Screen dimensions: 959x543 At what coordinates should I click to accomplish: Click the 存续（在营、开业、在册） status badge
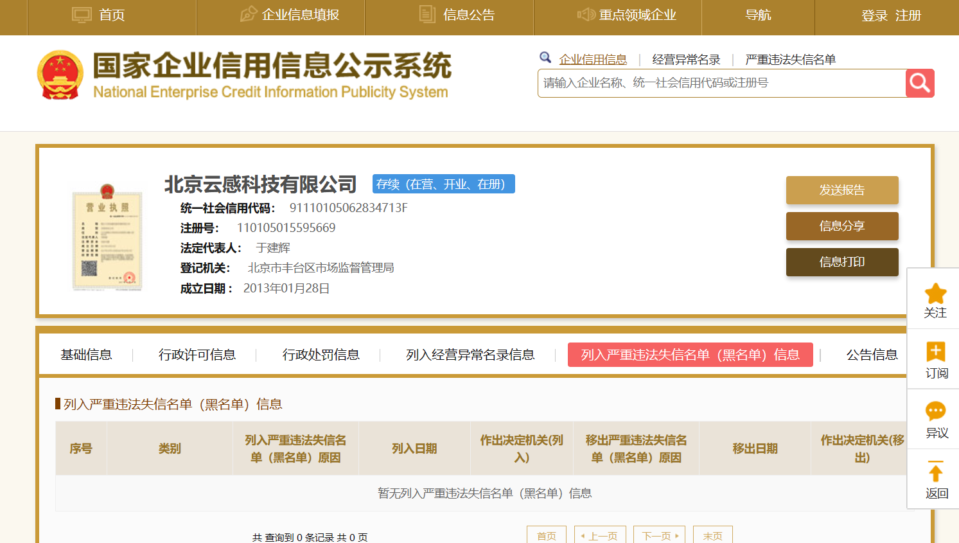click(x=444, y=184)
